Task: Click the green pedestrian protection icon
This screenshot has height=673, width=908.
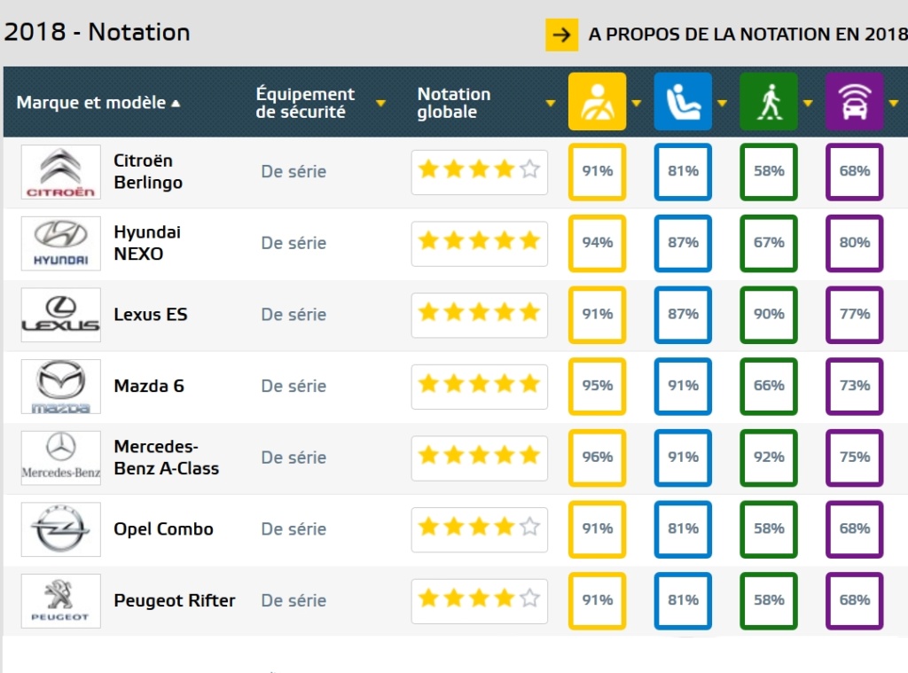Action: tap(768, 102)
